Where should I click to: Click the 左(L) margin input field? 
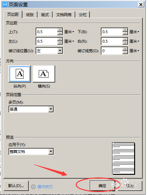(x=47, y=41)
